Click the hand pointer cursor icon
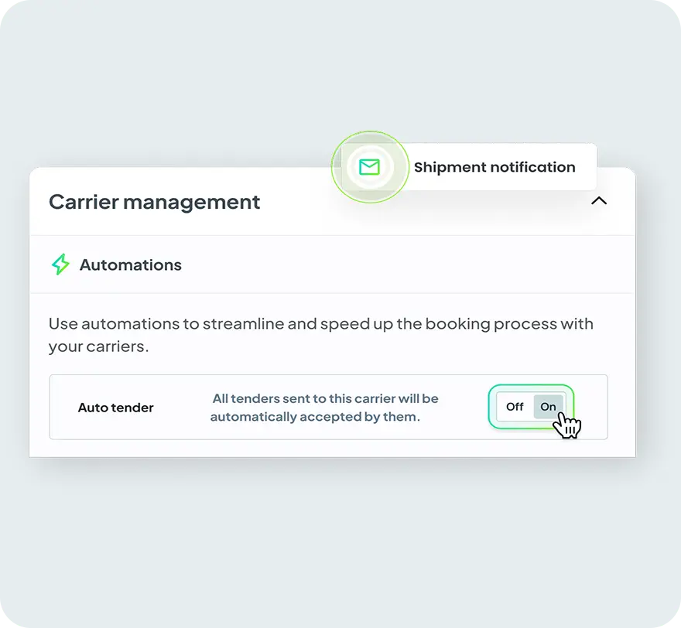The image size is (681, 628). pyautogui.click(x=570, y=424)
